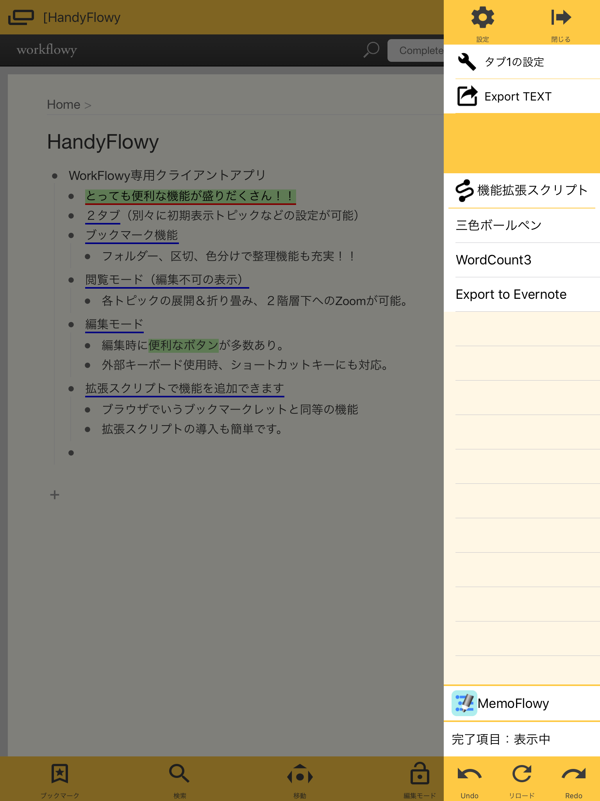The width and height of the screenshot is (600, 801).
Task: Tap the 編集モード lock icon
Action: point(420,773)
